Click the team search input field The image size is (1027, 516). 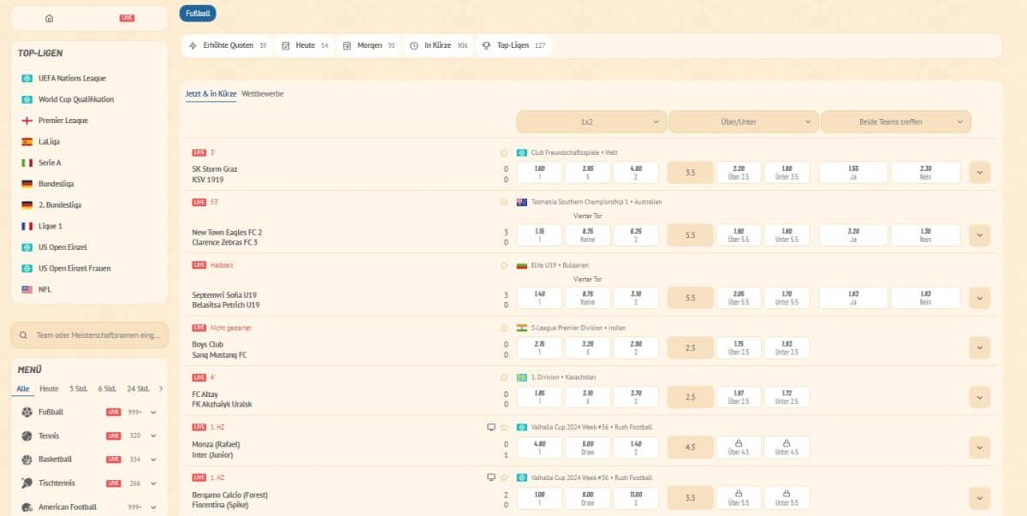[x=89, y=335]
